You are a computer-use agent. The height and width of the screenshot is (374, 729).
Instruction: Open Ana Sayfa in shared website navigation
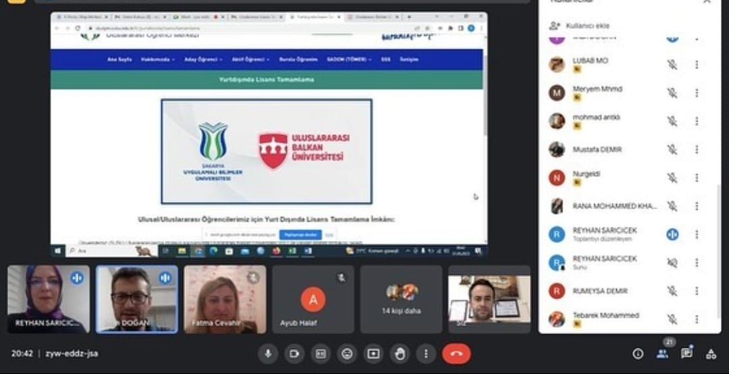point(119,59)
